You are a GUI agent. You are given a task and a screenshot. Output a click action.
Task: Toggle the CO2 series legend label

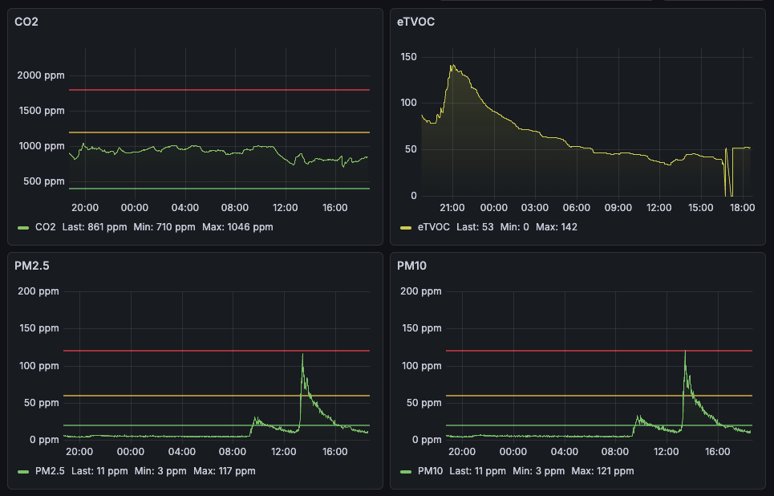click(x=45, y=227)
